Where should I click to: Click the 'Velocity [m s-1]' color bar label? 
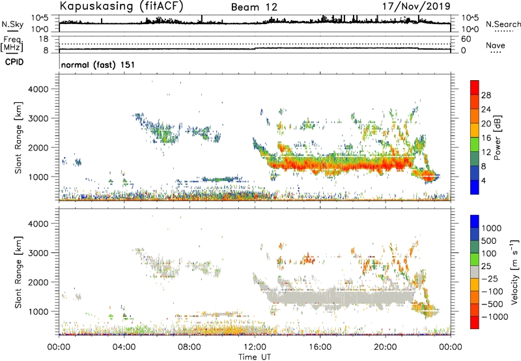point(514,272)
